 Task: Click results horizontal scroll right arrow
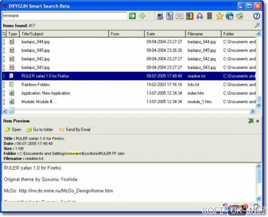[x=252, y=111]
